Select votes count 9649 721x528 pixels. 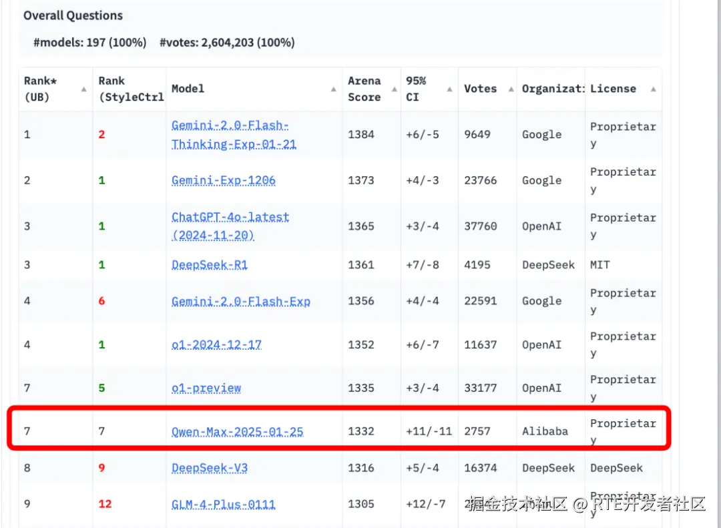(477, 135)
